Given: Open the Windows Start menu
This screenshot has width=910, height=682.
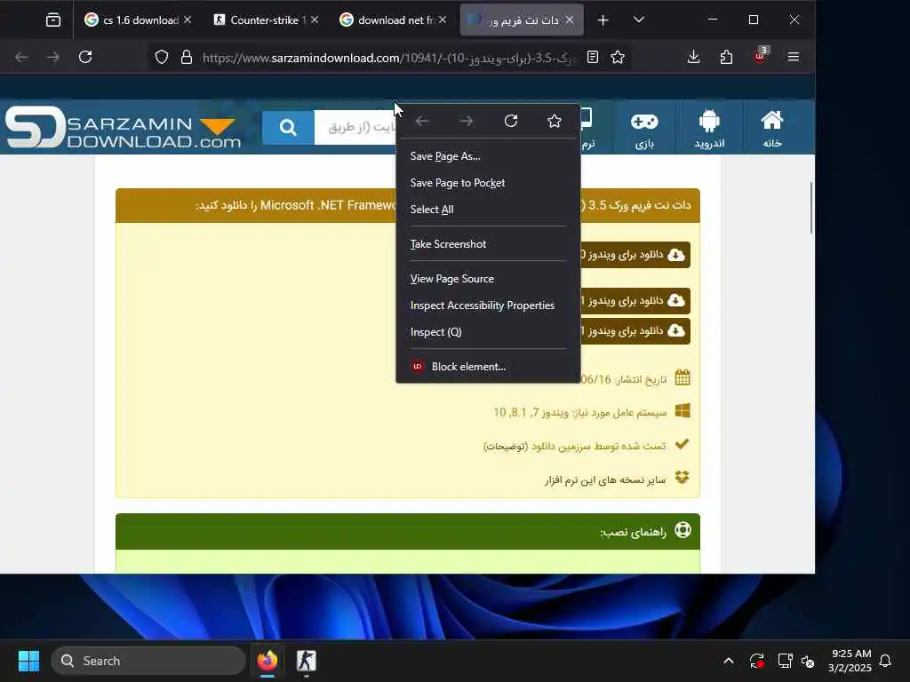Looking at the screenshot, I should (28, 661).
